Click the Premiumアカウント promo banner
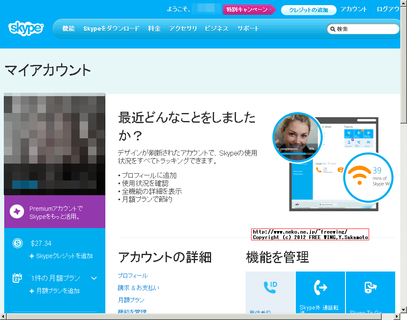Viewport: 407px width, 320px height. 55,212
